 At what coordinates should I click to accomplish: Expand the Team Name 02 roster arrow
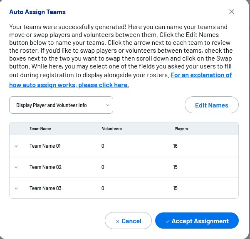pyautogui.click(x=16, y=167)
